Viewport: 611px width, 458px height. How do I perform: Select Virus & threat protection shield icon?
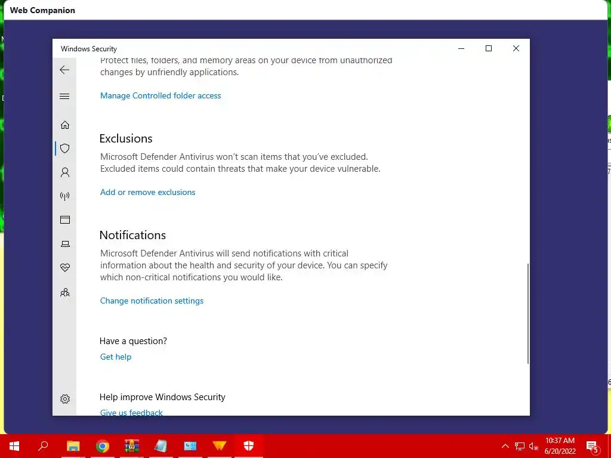click(64, 148)
